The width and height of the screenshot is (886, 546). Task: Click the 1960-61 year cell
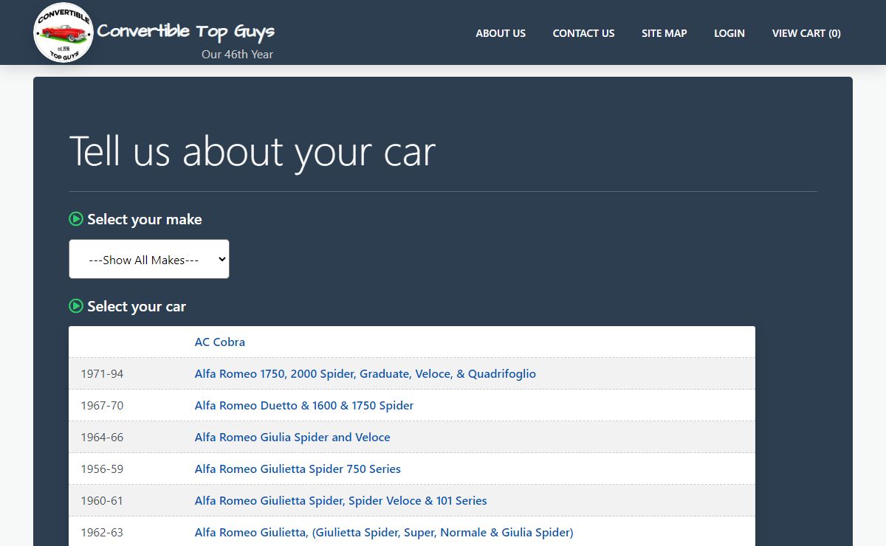coord(103,500)
